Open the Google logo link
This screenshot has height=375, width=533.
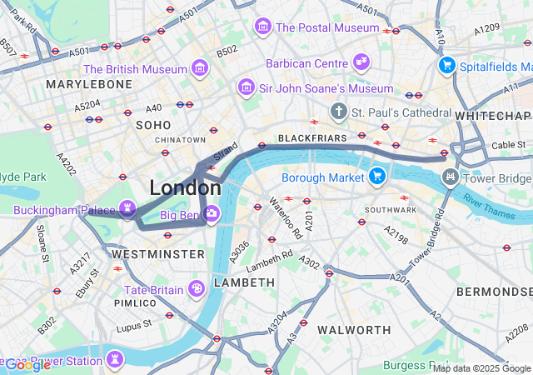(x=27, y=366)
